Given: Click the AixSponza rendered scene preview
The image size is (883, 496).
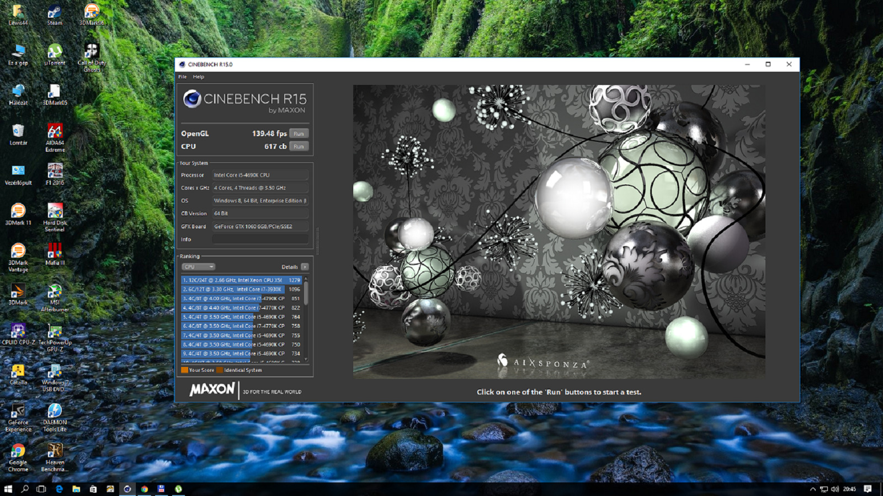Looking at the screenshot, I should 559,232.
